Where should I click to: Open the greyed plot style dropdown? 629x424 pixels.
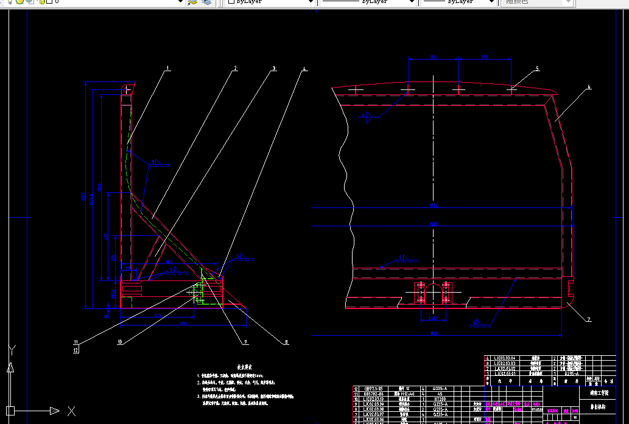point(568,2)
